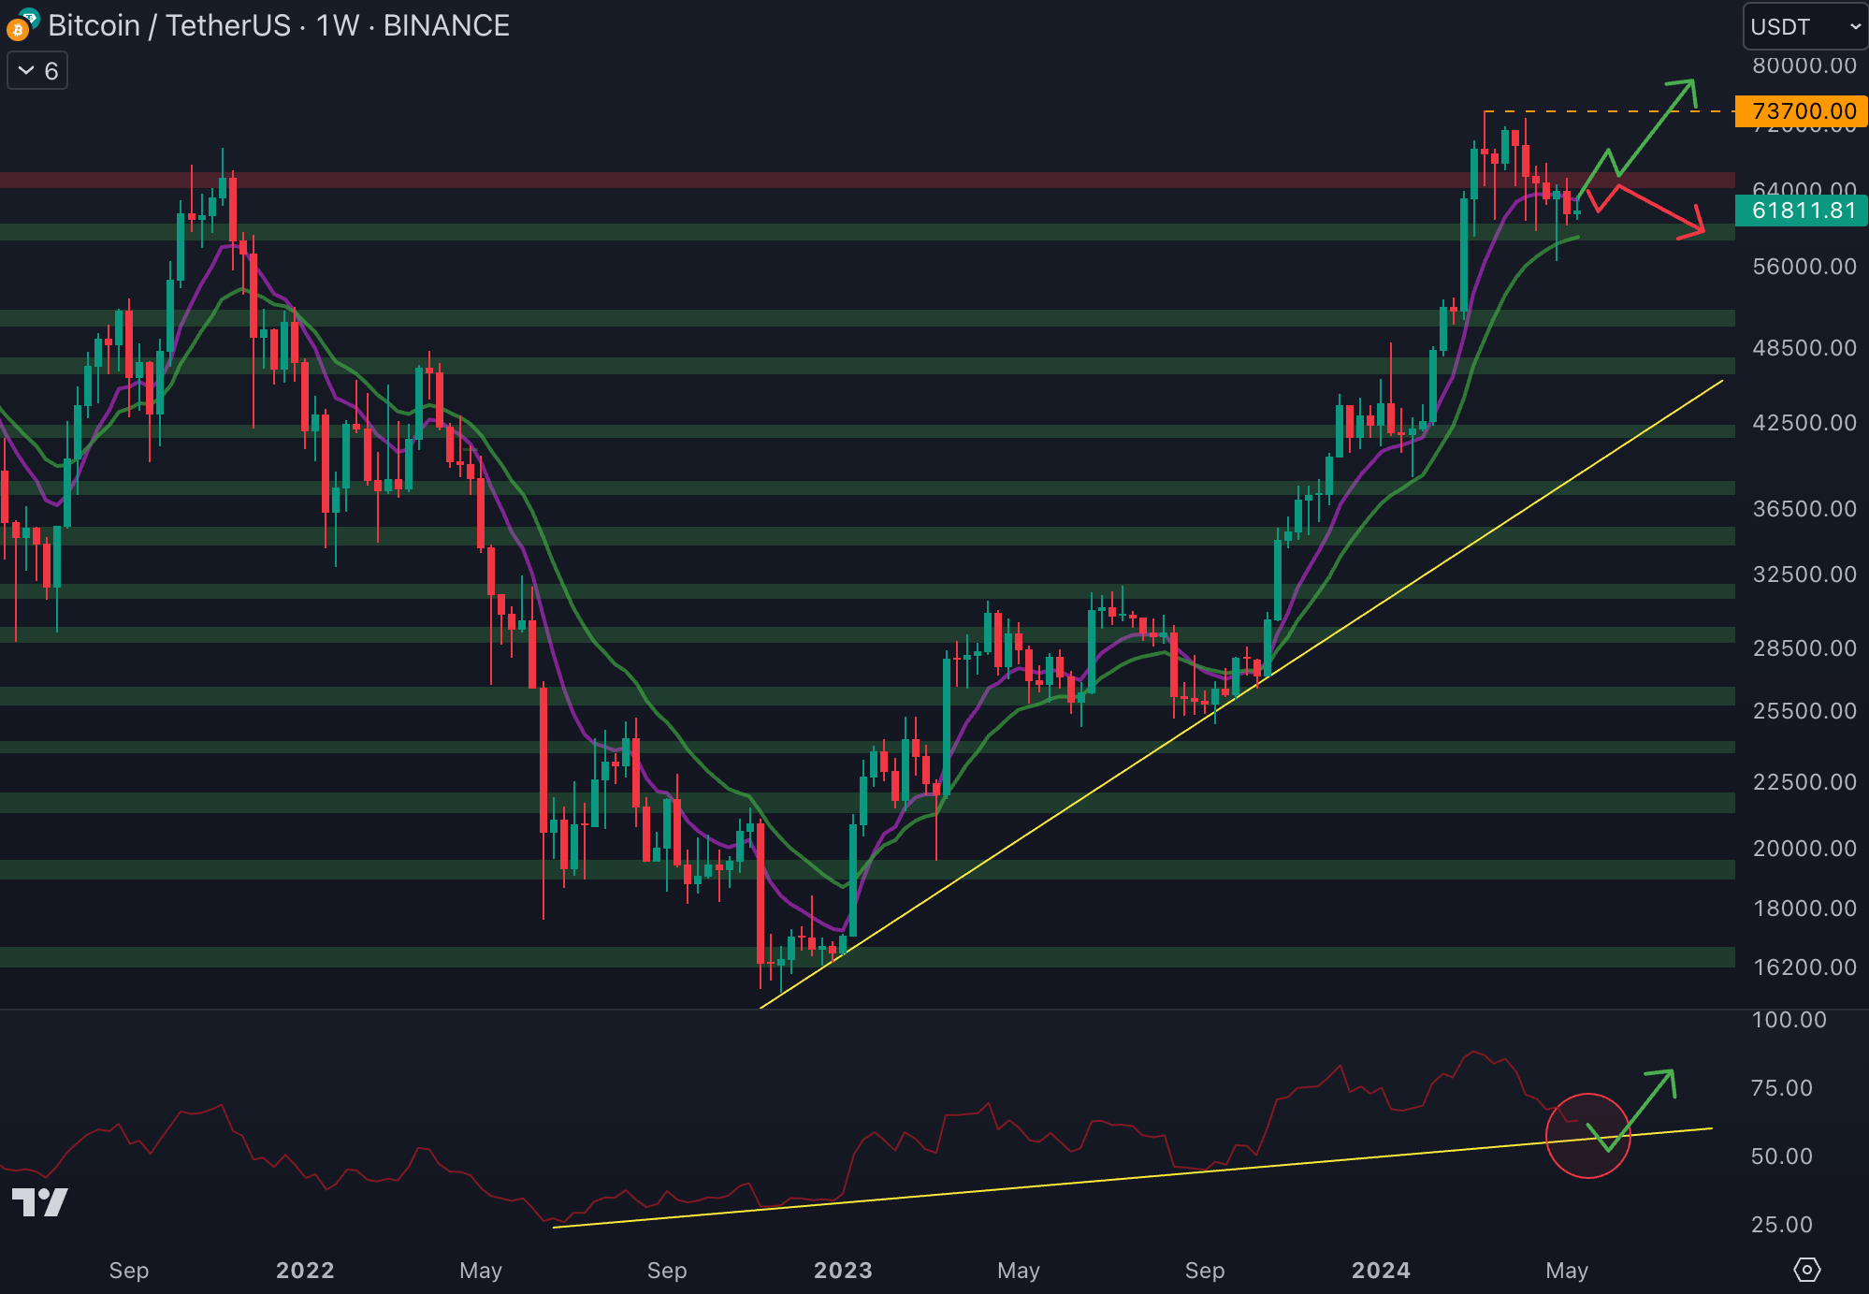1869x1294 pixels.
Task: Select the red downward arrow near current price
Action: pos(1660,210)
